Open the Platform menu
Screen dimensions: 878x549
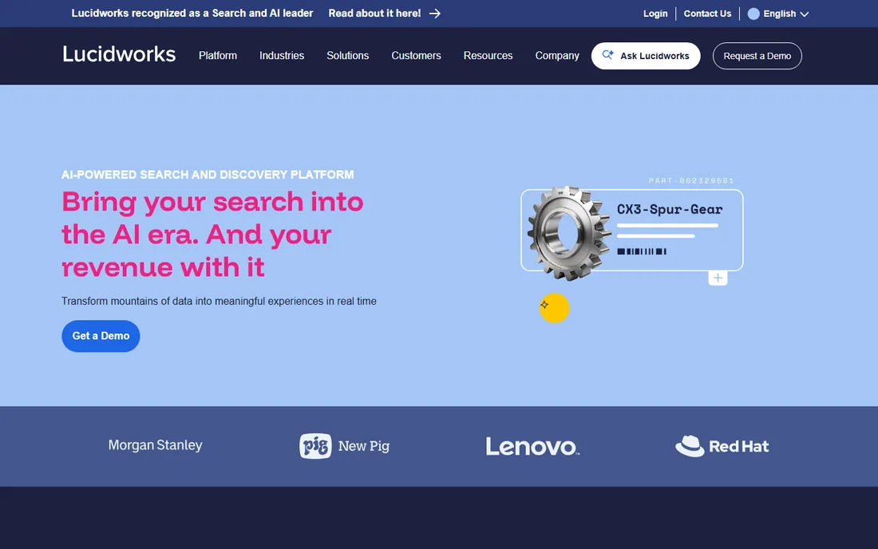(x=218, y=55)
